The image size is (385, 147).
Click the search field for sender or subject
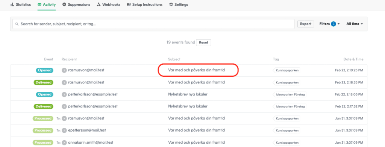point(153,24)
